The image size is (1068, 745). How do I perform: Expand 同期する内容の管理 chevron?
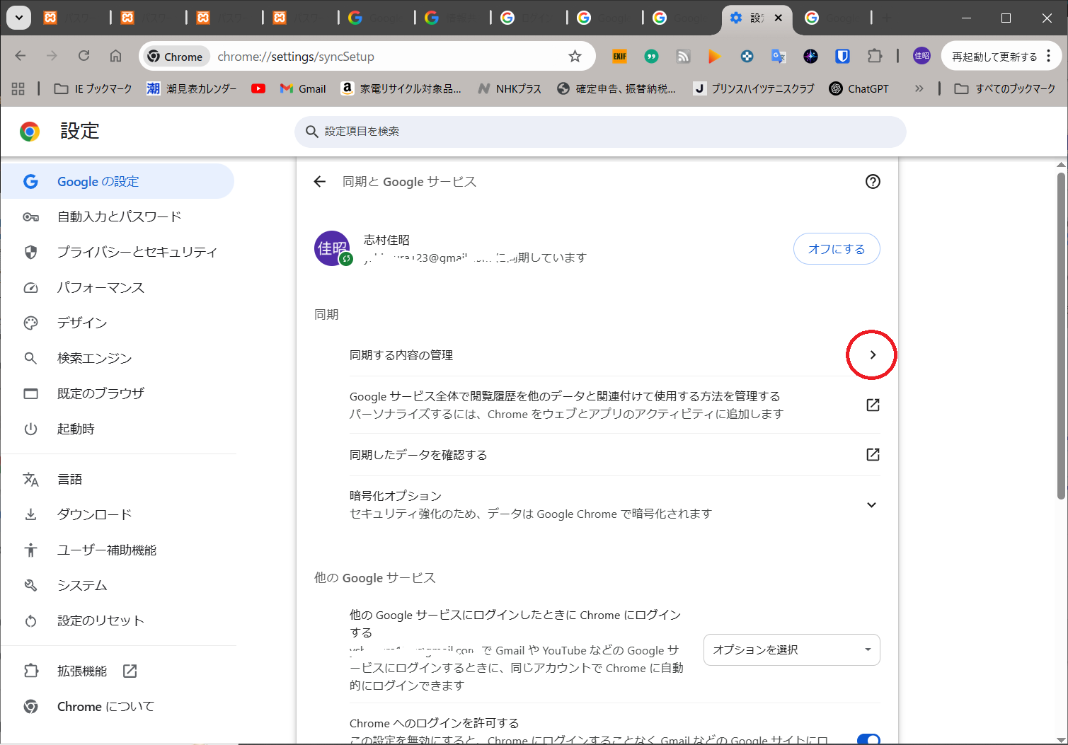coord(872,355)
